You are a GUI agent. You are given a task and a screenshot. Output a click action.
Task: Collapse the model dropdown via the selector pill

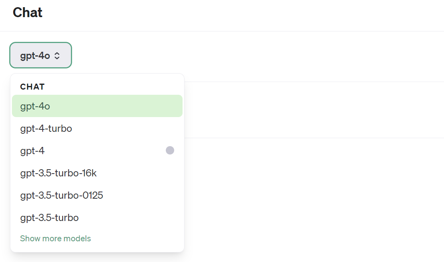(40, 55)
